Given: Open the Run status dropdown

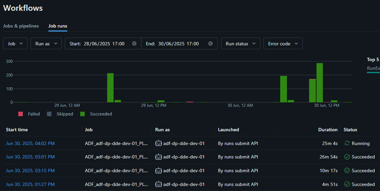Looking at the screenshot, I should (240, 44).
